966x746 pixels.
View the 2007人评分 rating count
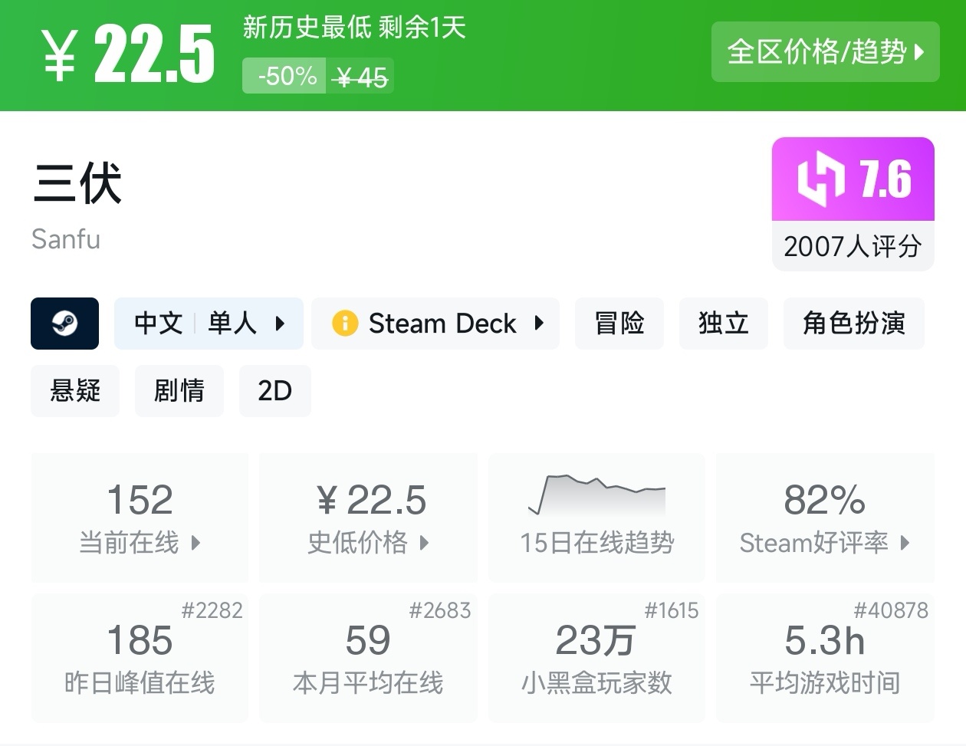coord(853,246)
